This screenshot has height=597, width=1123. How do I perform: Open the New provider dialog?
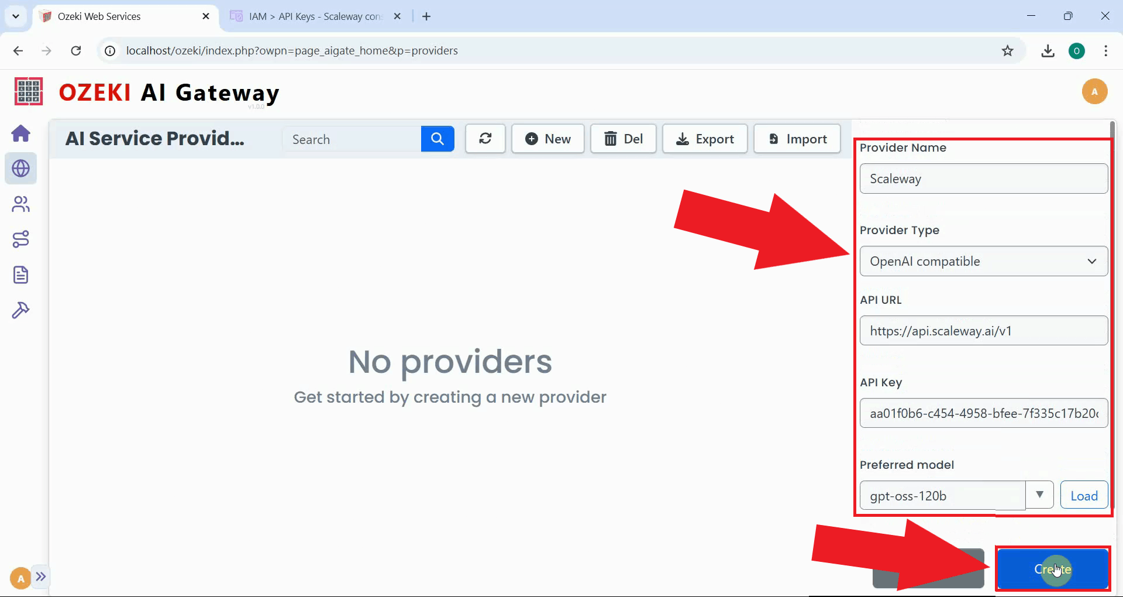pos(547,139)
